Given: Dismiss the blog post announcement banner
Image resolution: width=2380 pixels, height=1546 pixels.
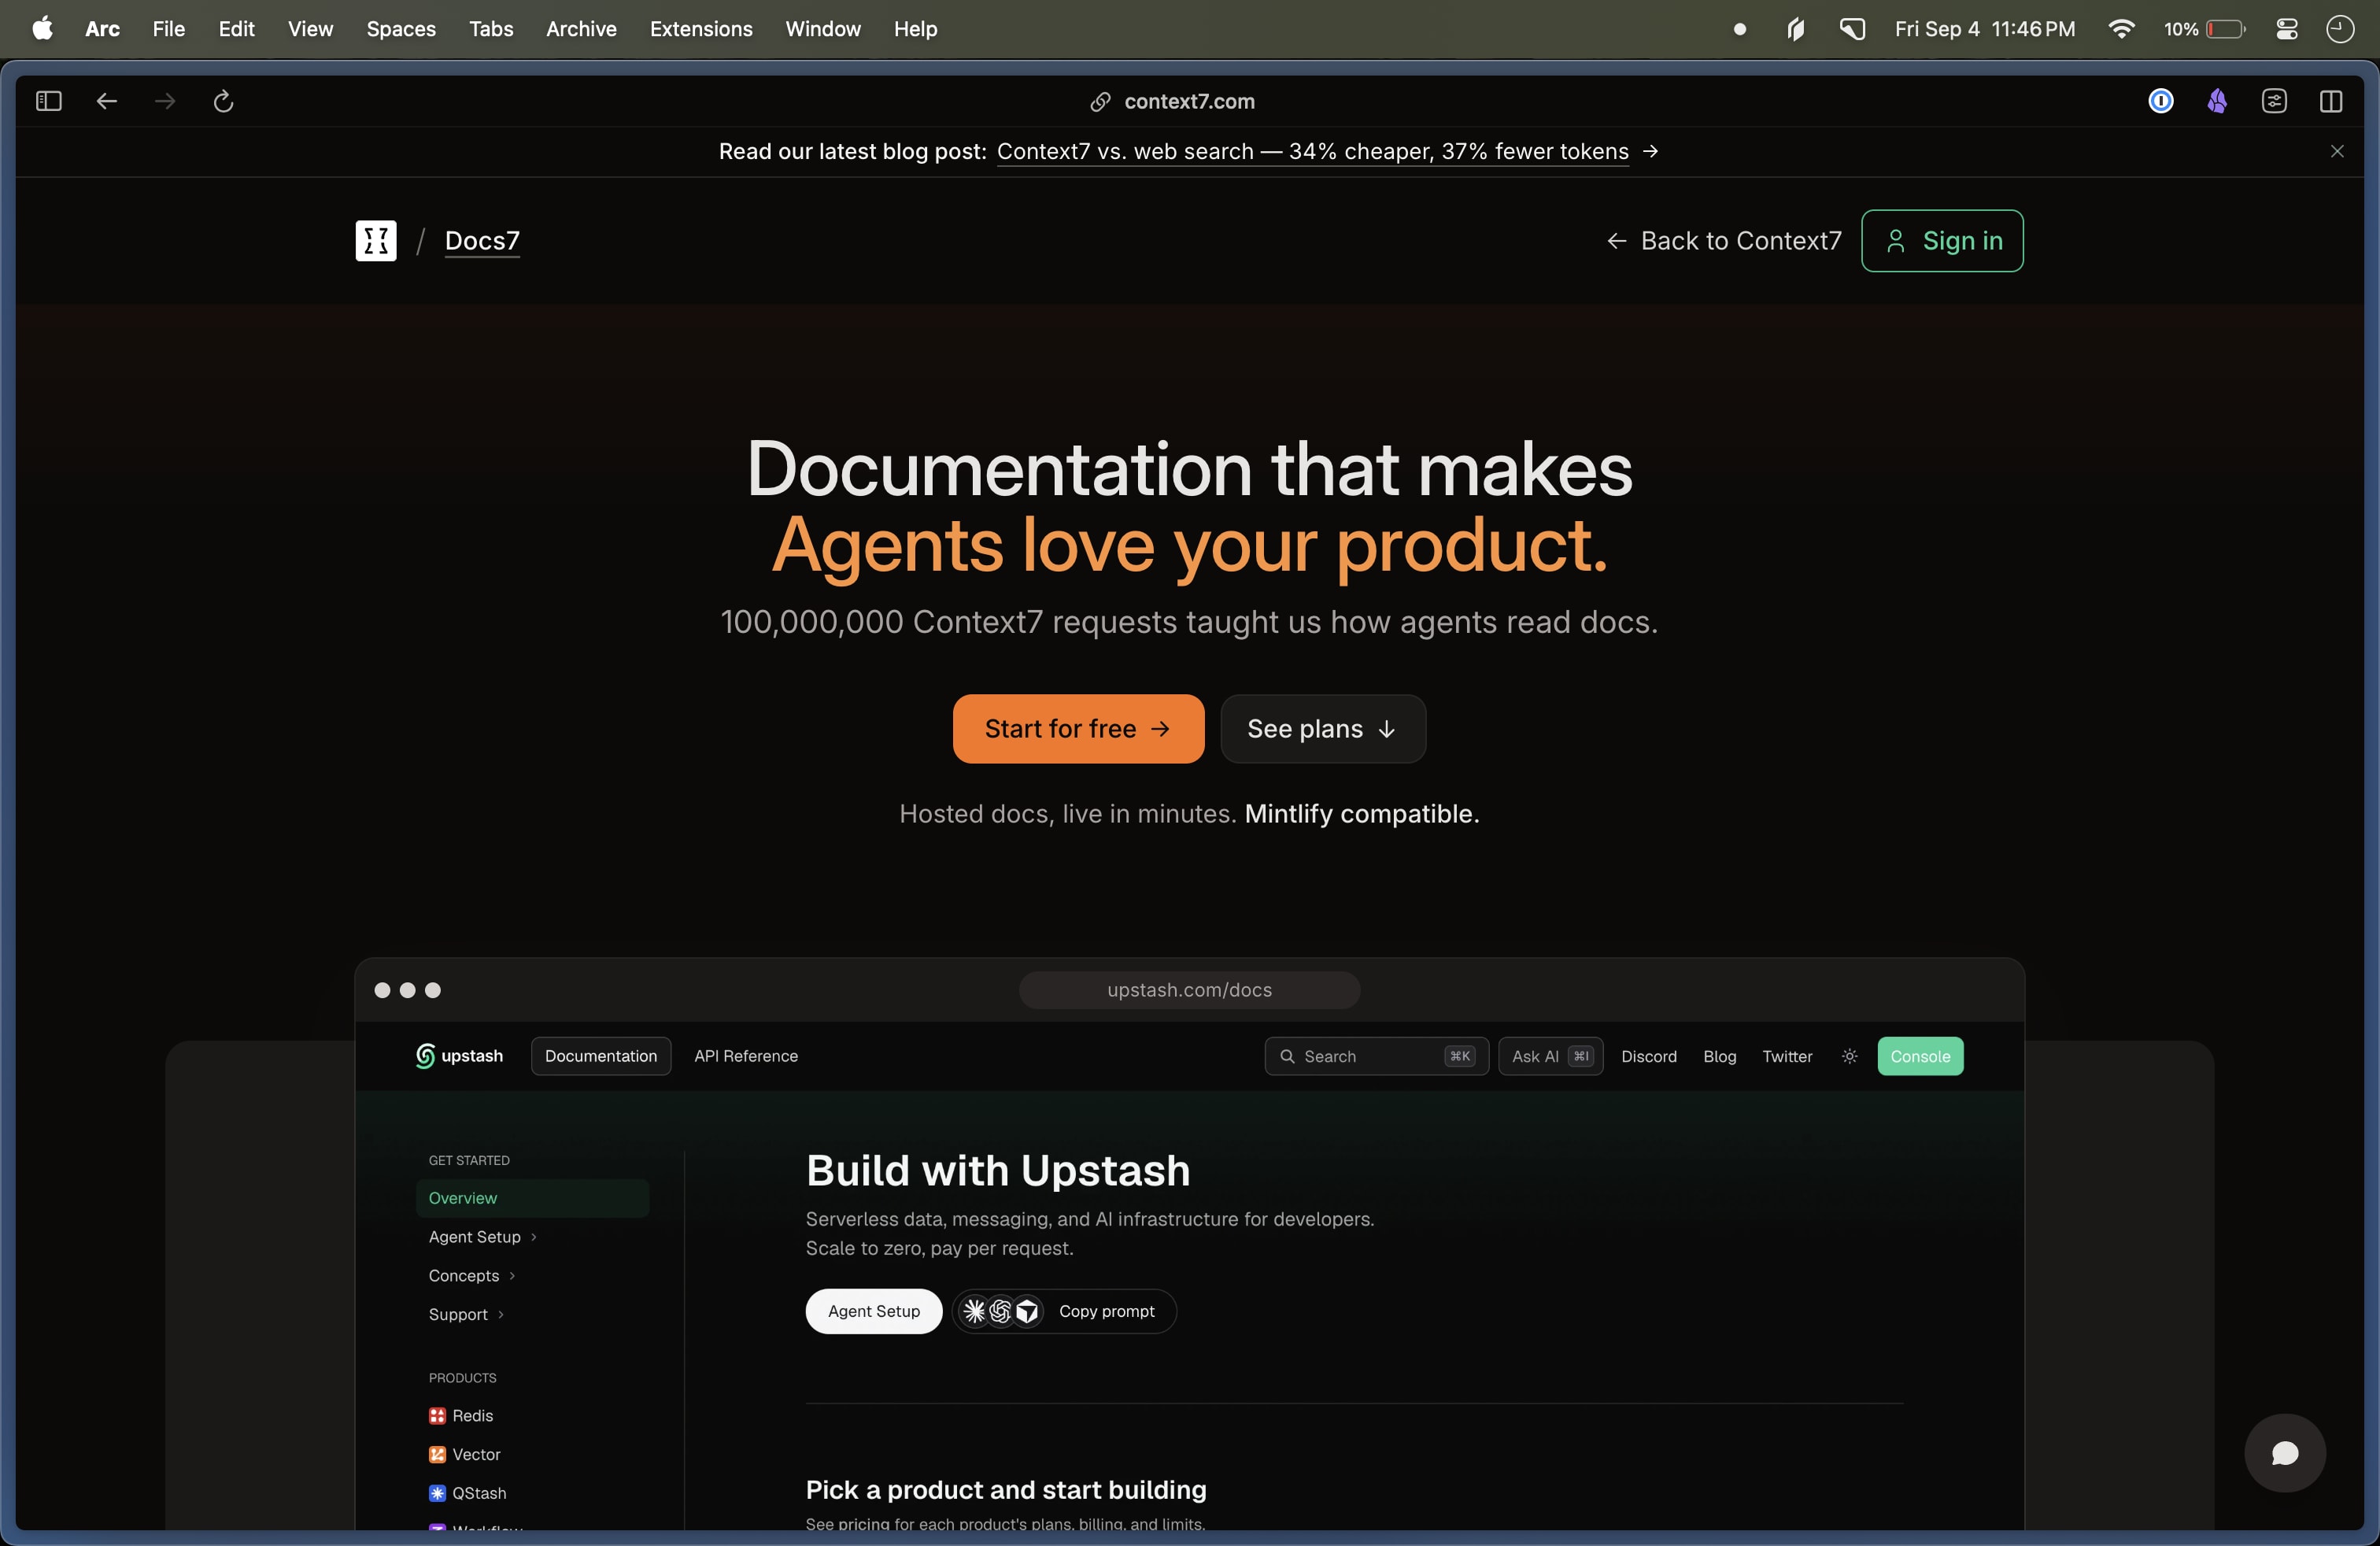Looking at the screenshot, I should tap(2337, 151).
